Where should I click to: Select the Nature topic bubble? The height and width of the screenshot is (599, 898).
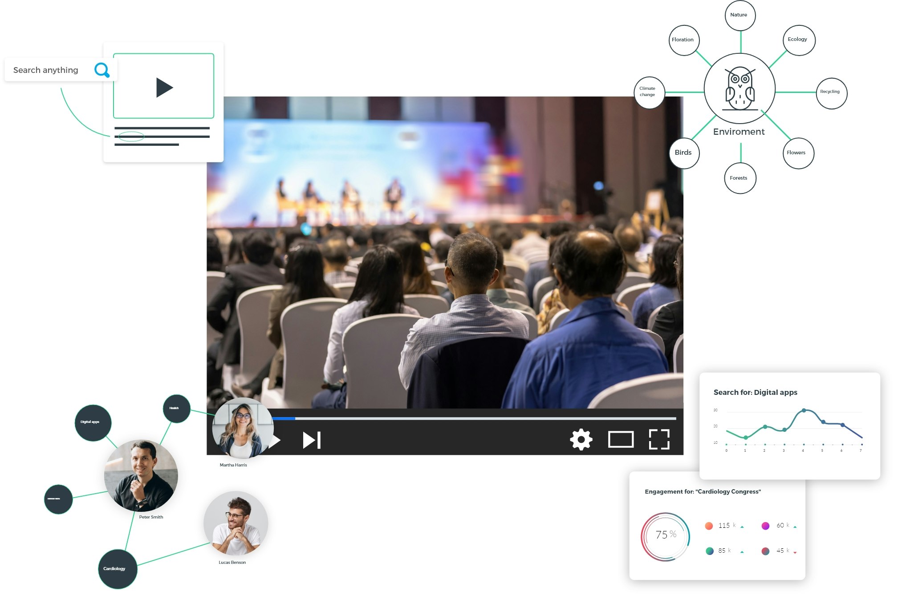click(x=739, y=15)
